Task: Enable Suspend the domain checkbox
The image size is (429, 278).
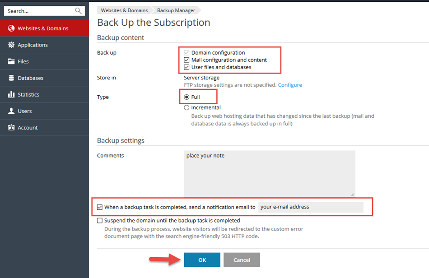Action: click(100, 221)
